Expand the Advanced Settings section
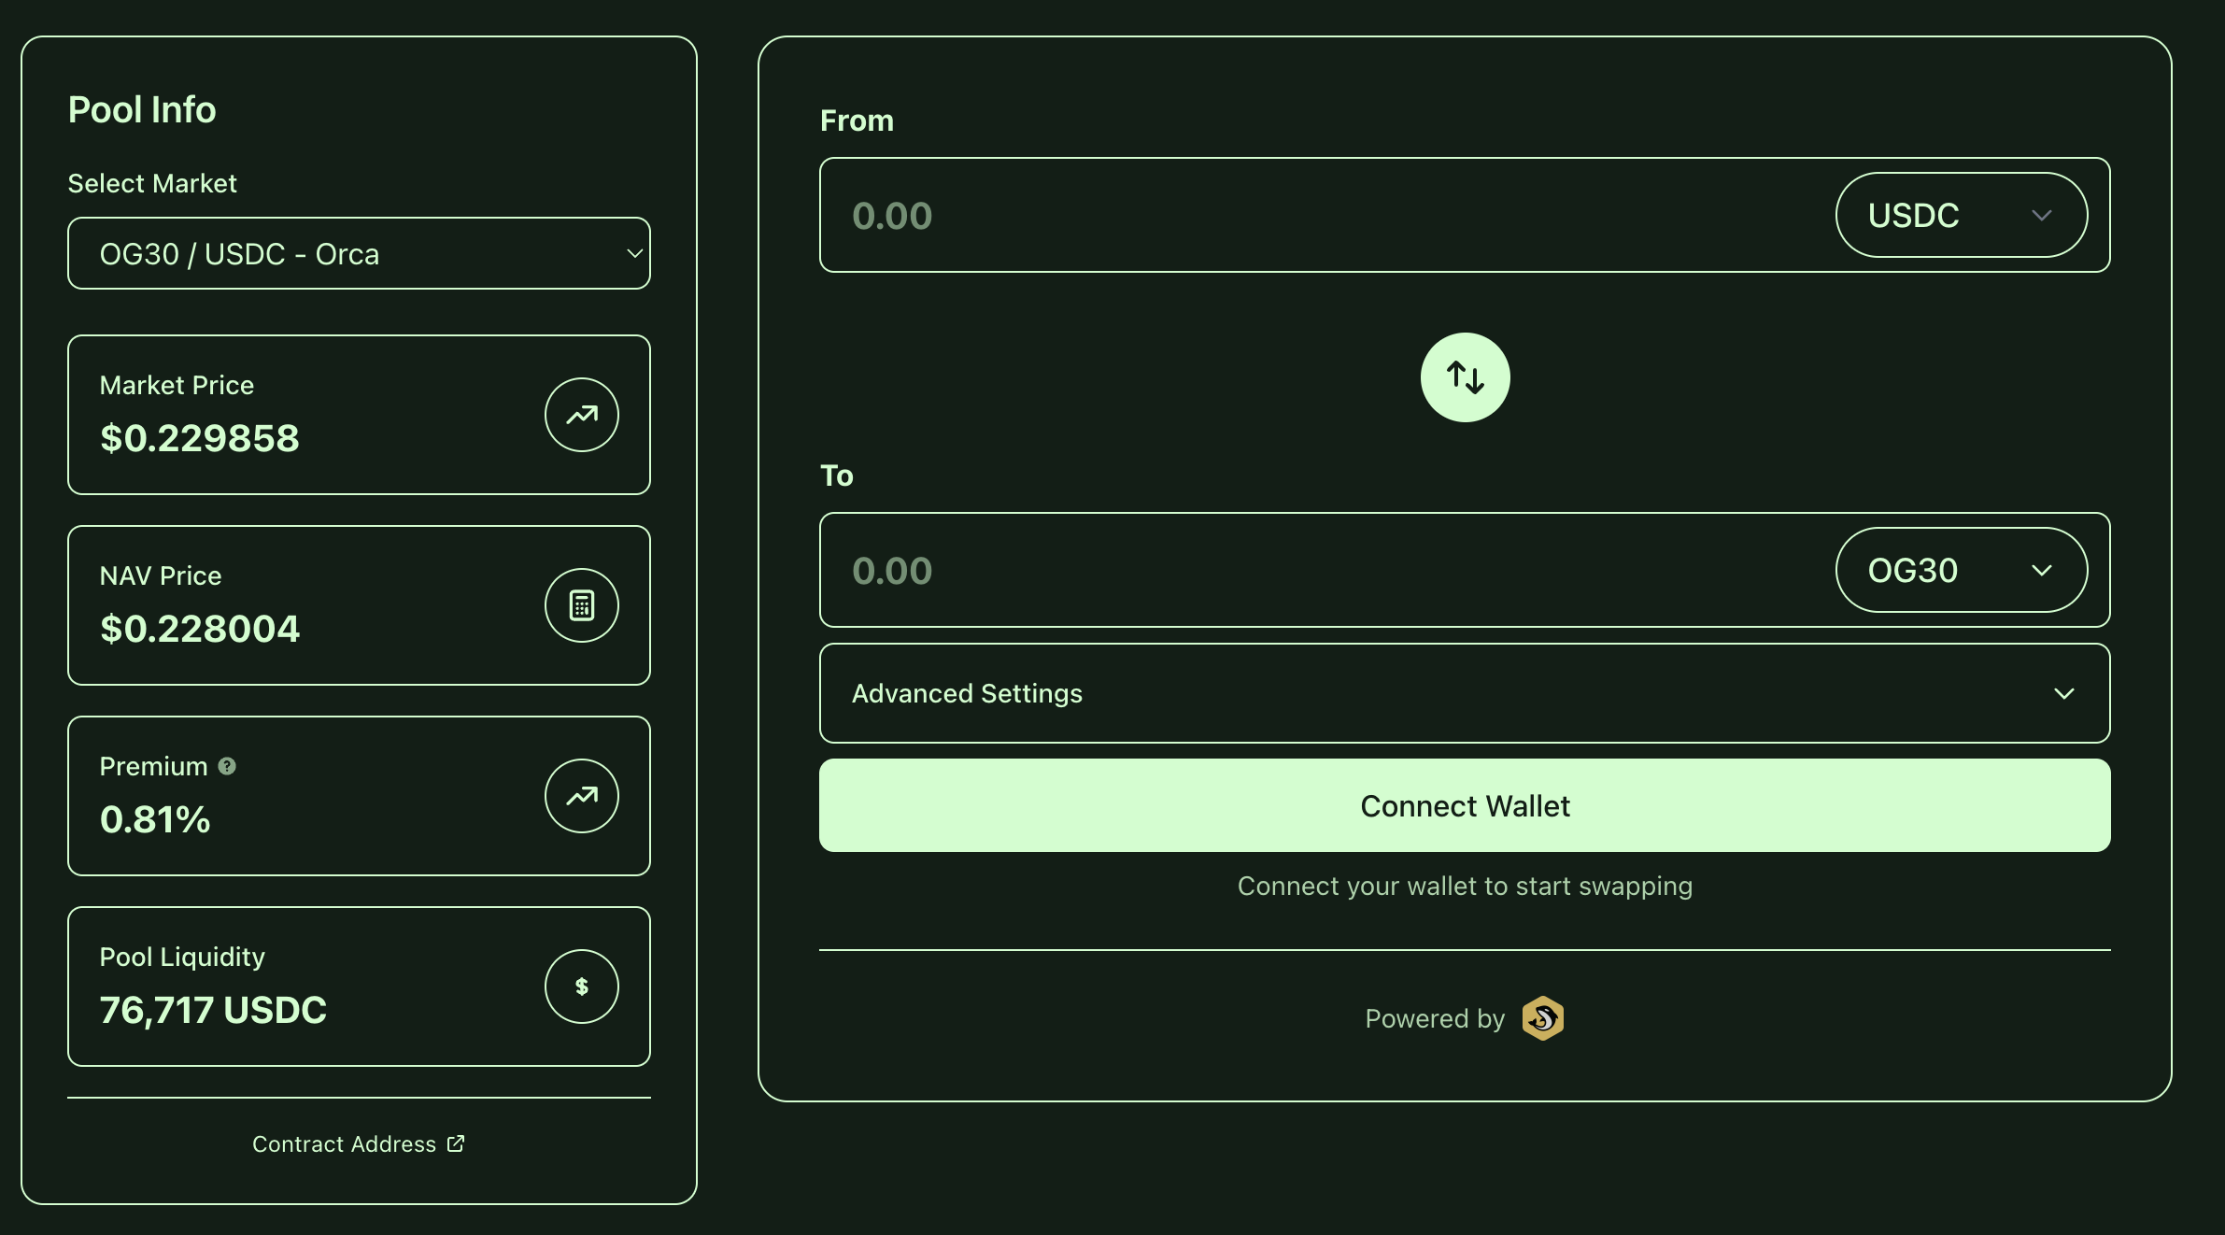Viewport: 2225px width, 1235px height. (1463, 693)
